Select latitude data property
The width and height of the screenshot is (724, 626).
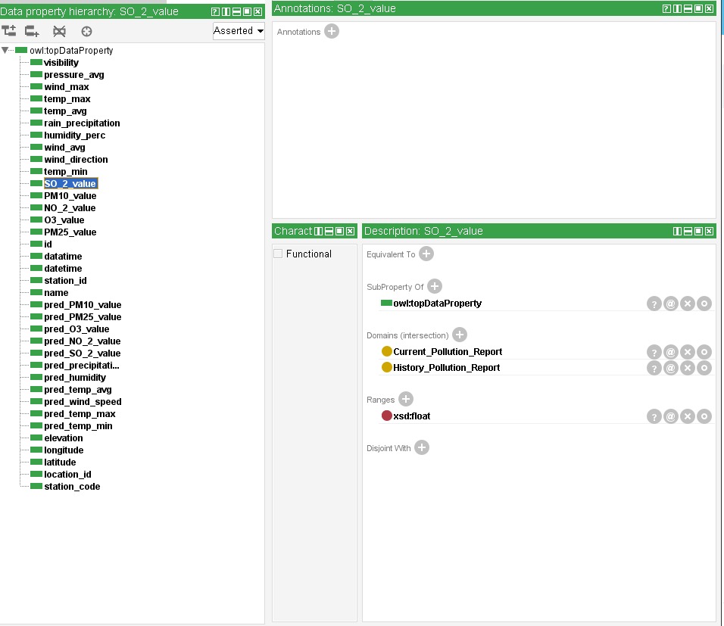[60, 462]
